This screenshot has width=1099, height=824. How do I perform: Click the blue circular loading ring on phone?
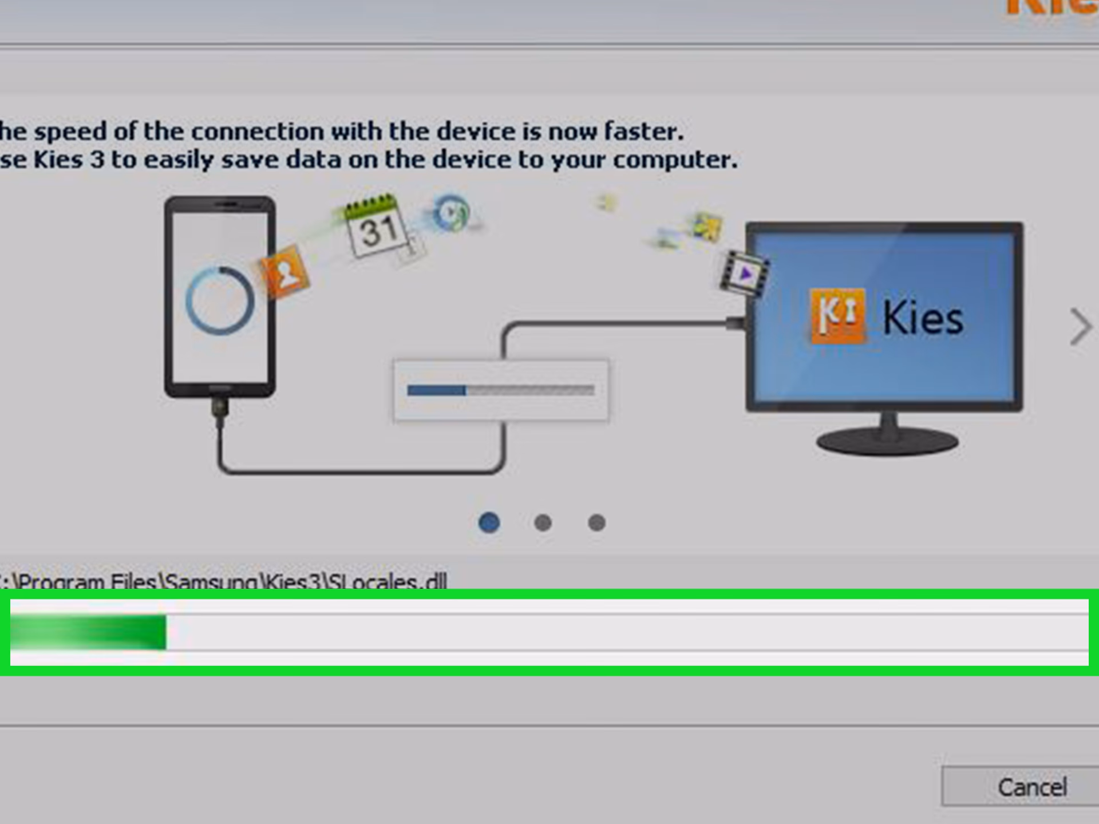tap(220, 300)
